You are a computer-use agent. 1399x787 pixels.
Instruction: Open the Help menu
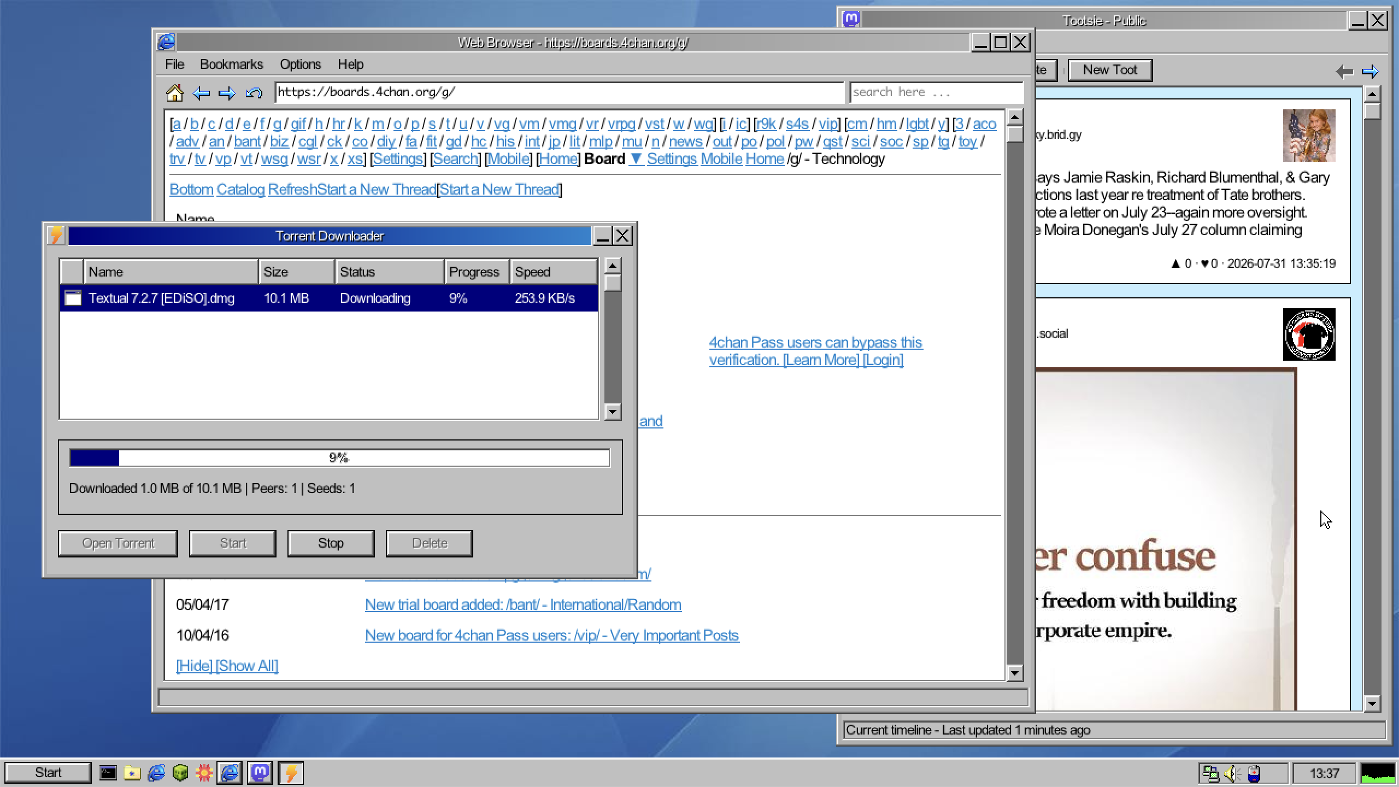(350, 64)
